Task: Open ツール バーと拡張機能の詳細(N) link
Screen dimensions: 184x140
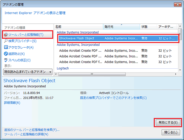Action: [26, 134]
